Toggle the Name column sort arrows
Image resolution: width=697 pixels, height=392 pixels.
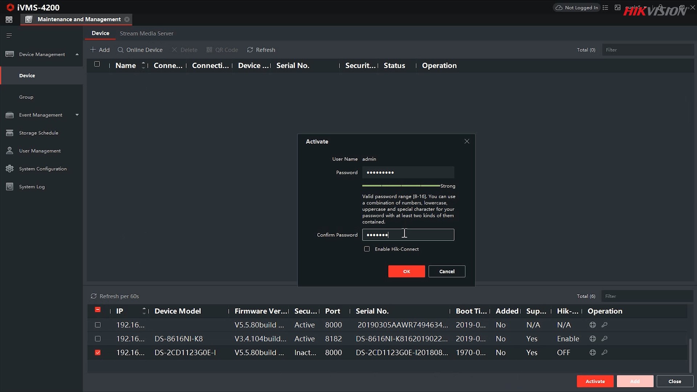click(x=143, y=65)
